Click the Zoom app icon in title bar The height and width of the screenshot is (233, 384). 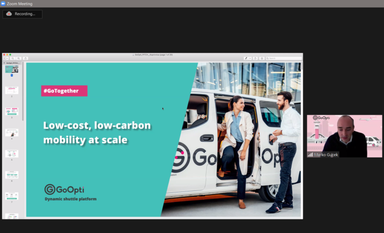coord(3,3)
